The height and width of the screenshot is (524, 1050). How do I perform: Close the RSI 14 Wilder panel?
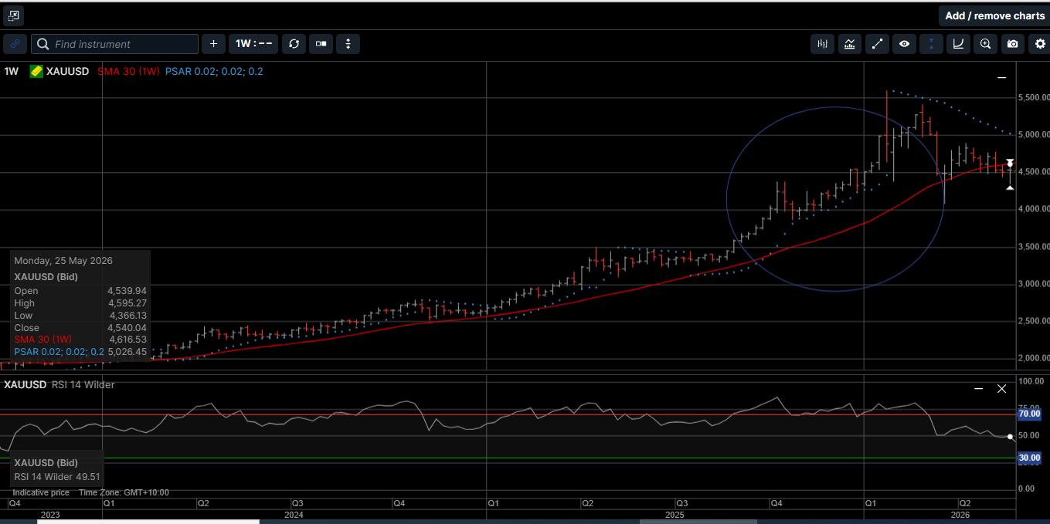[x=1002, y=388]
